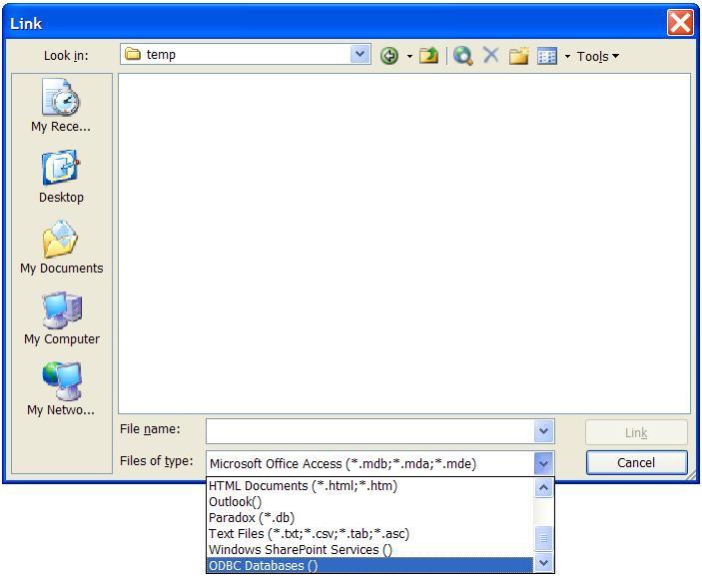Image resolution: width=702 pixels, height=578 pixels.
Task: Open My Recent Documents in places bar
Action: pos(61,106)
